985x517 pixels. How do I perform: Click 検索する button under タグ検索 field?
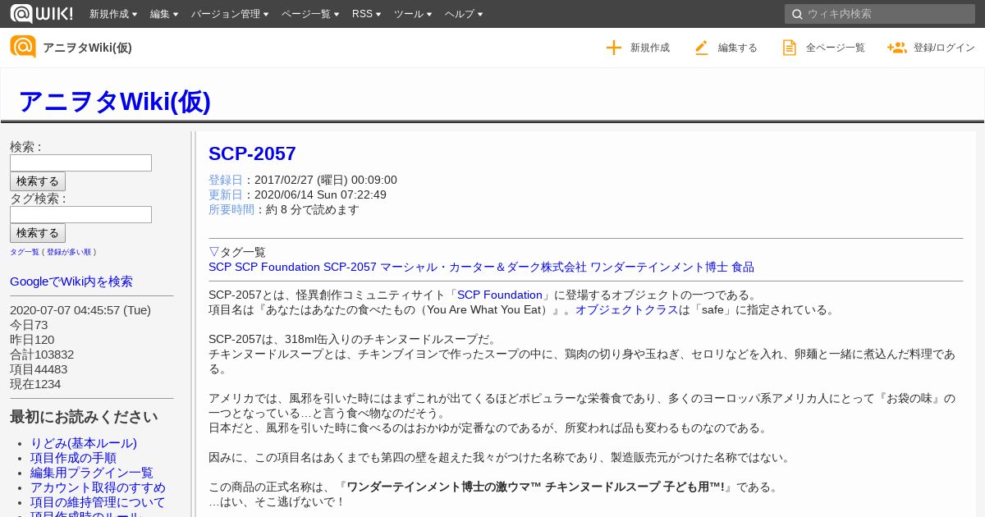tap(38, 233)
